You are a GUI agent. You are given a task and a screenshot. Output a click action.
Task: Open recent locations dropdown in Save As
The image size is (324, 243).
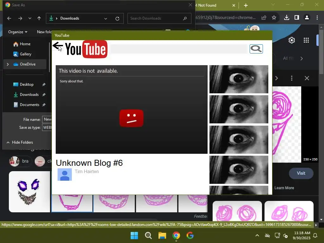tap(30, 18)
